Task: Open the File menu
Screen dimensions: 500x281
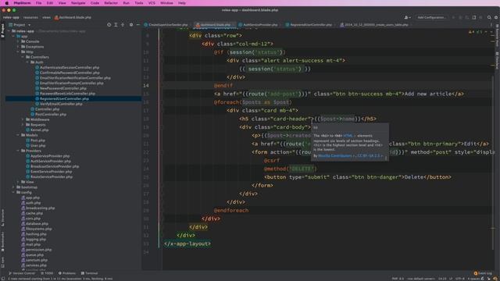Action: tap(38, 3)
